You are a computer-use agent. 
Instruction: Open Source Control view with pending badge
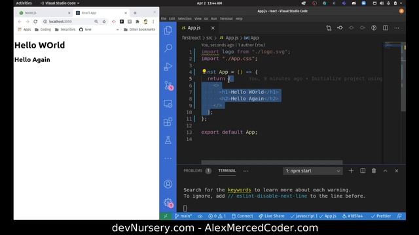click(168, 86)
